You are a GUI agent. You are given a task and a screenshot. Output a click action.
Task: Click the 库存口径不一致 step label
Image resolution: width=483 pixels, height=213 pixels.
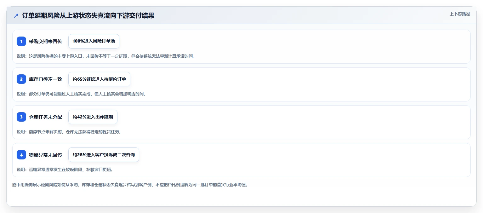click(x=45, y=79)
